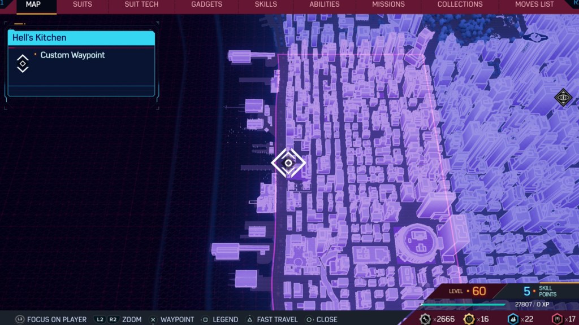Go to the Skills tab
The height and width of the screenshot is (325, 579).
point(266,5)
